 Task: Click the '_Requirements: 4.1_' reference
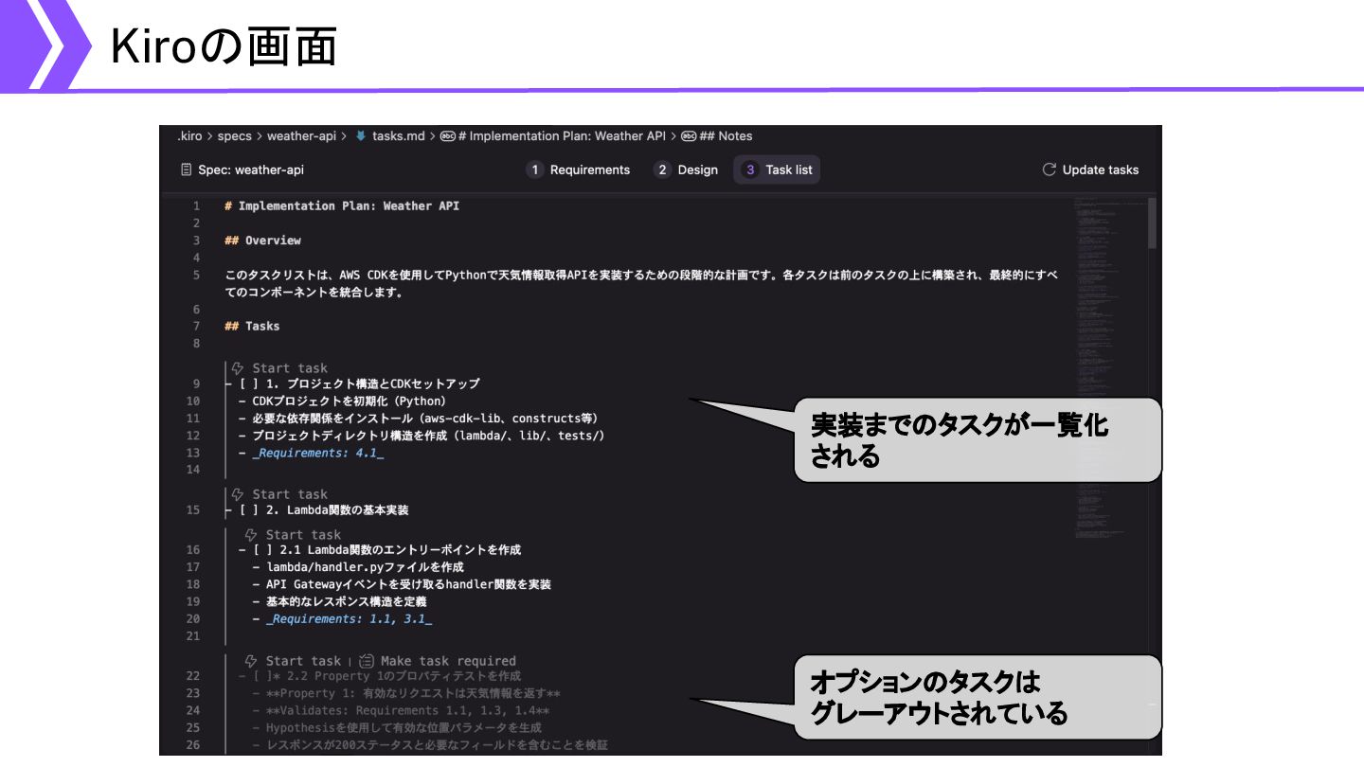tap(318, 454)
